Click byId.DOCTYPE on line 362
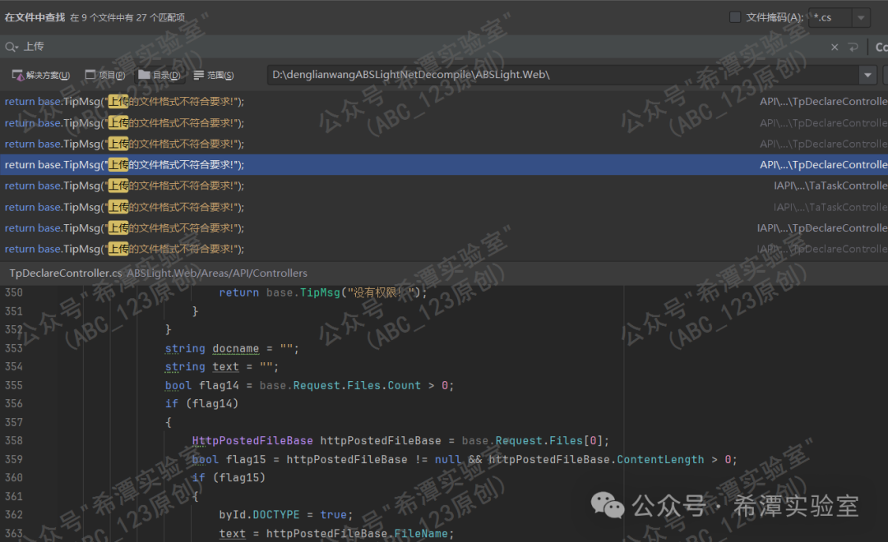This screenshot has height=542, width=888. click(259, 515)
